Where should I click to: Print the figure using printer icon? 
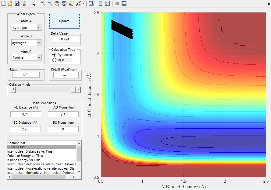[x=24, y=4]
